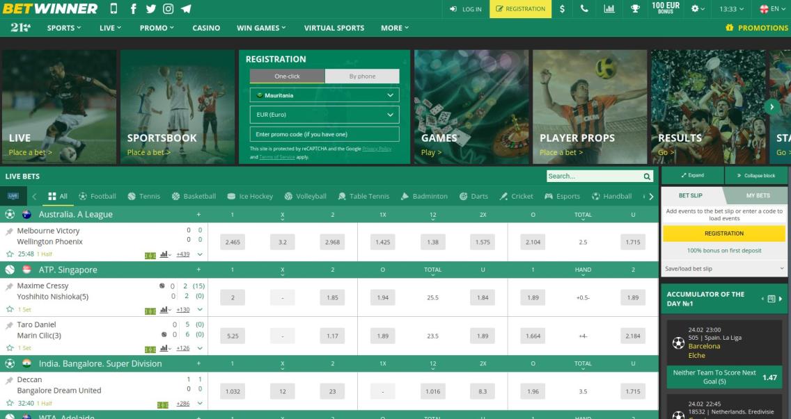Expand Melbourne Victory +439 markets chevron

(201, 254)
